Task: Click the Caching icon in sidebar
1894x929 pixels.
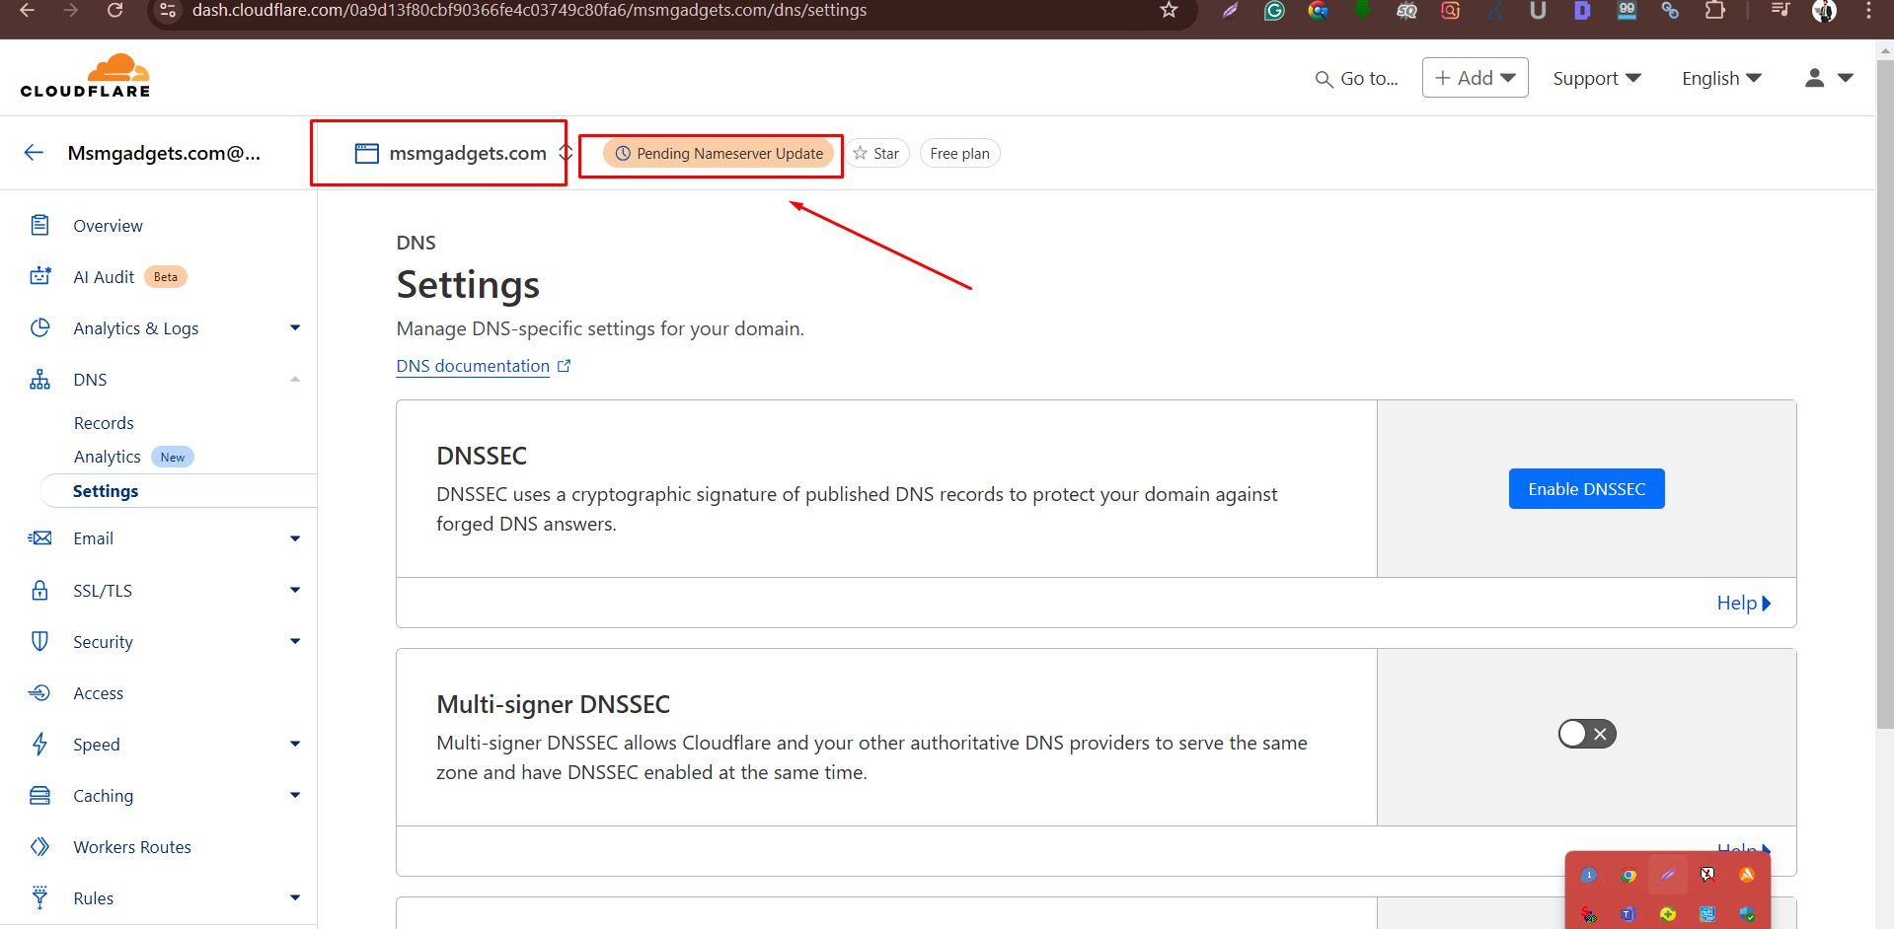Action: 39,795
